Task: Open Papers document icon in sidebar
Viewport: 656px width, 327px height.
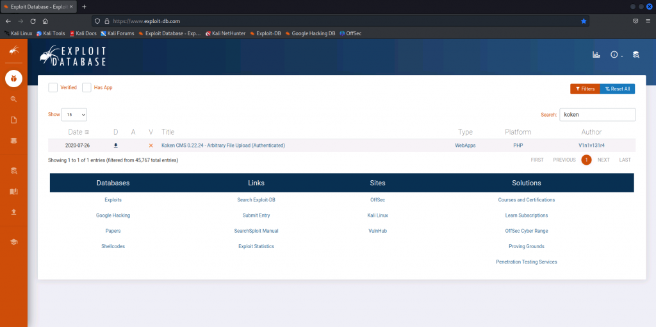Action: point(14,120)
